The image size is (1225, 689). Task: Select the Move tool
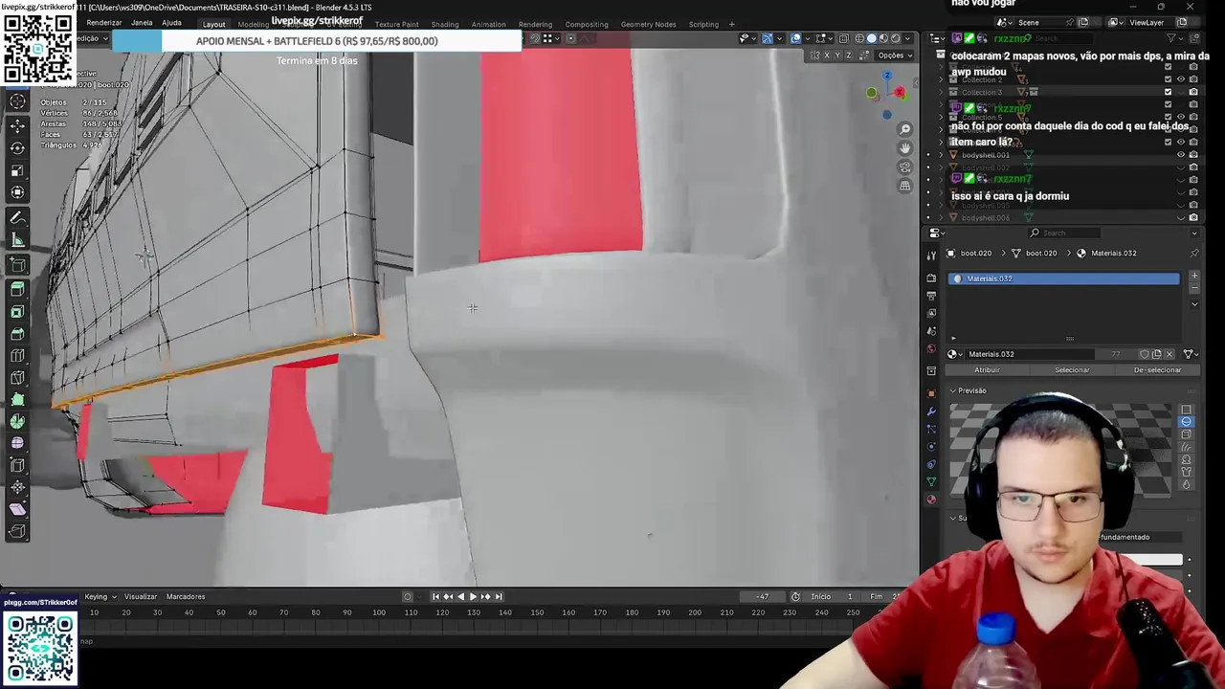click(17, 125)
